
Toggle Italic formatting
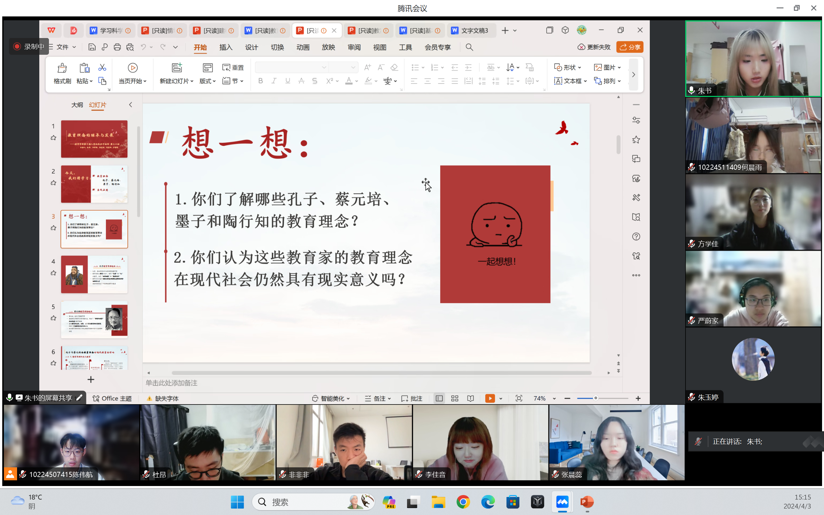[x=274, y=81]
